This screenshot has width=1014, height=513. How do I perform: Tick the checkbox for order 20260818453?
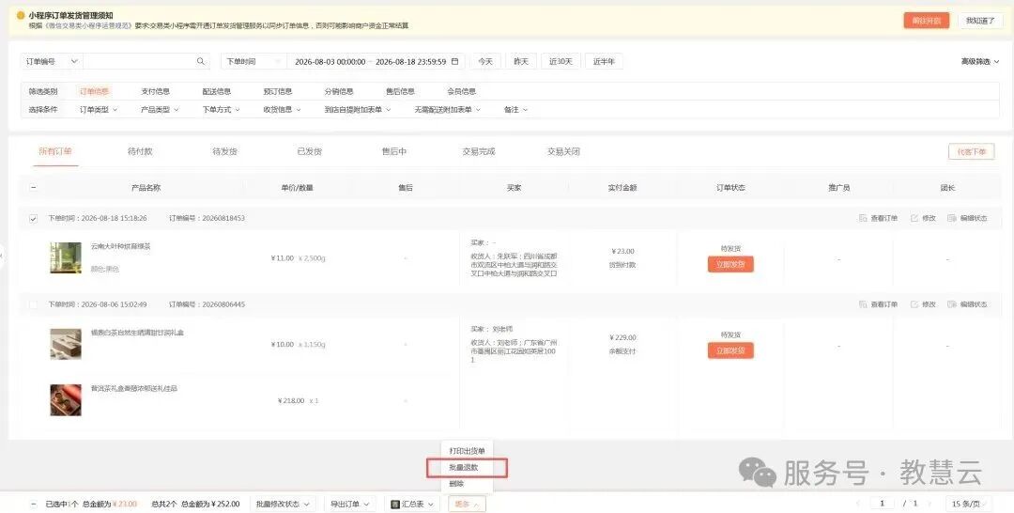point(34,219)
